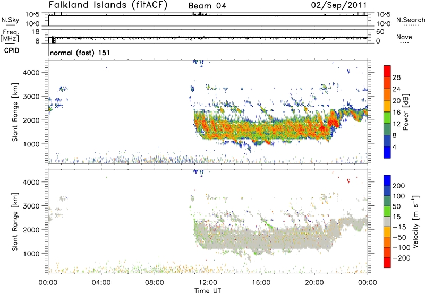Click the 'normal (fast) 151' text
The image size is (425, 294).
80,53
